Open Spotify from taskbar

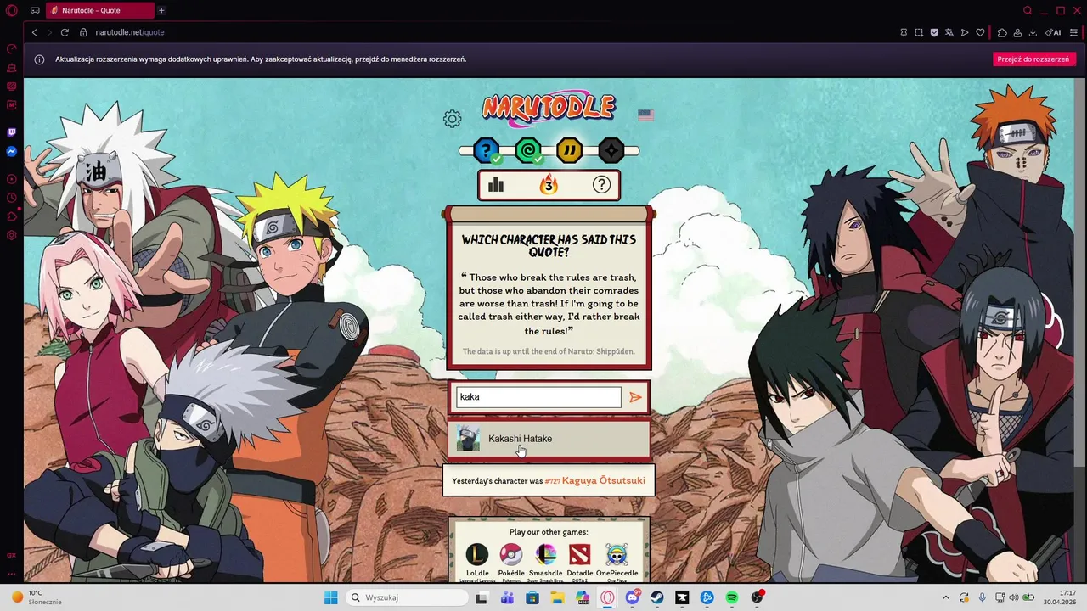[x=732, y=597]
